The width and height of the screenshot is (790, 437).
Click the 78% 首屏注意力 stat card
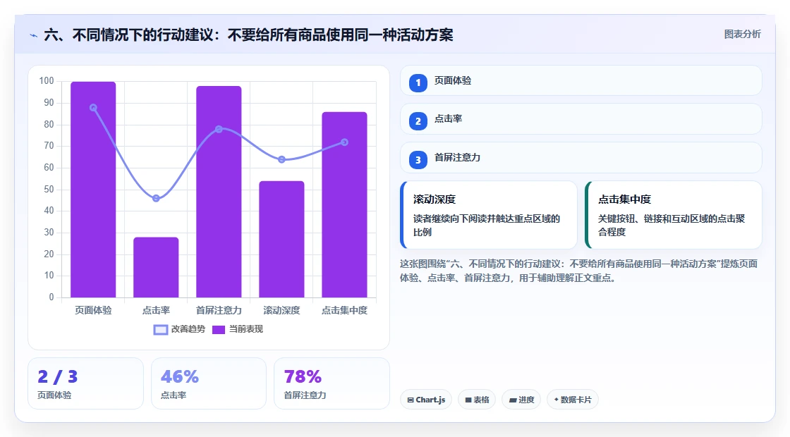coord(332,383)
